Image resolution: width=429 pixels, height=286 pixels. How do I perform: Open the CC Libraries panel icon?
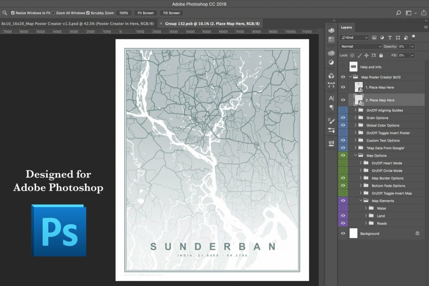pyautogui.click(x=331, y=53)
